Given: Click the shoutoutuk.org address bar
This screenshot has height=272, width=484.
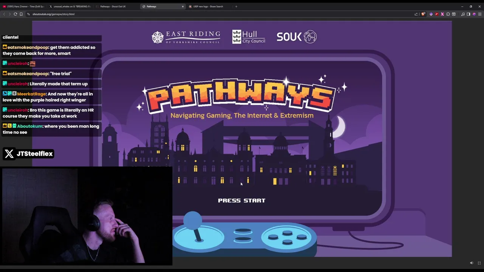Looking at the screenshot, I should pos(223,14).
